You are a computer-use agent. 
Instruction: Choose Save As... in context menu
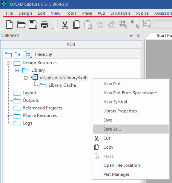click(131, 129)
